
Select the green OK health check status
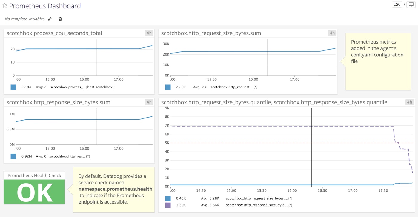34,192
